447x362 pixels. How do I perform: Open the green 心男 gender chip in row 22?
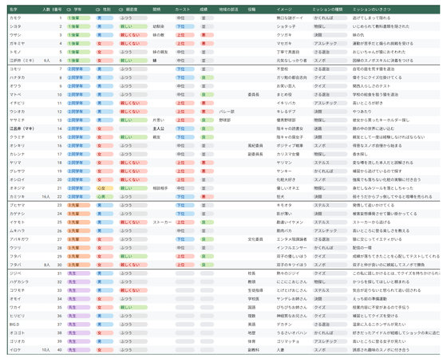[105, 197]
